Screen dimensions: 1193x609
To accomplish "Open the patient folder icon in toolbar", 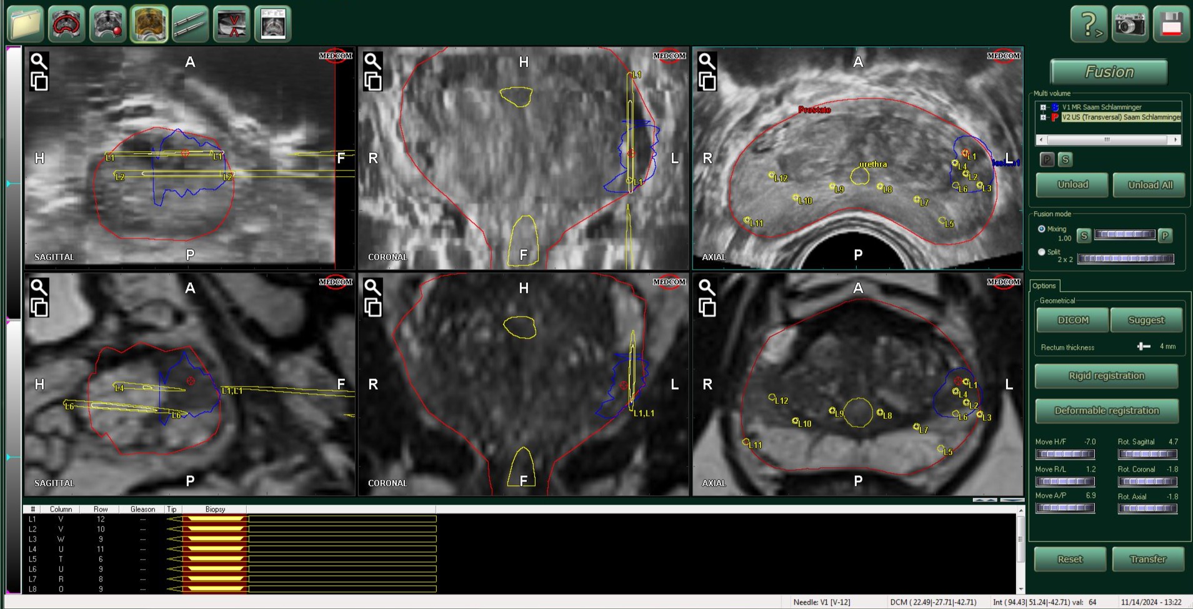I will (26, 24).
